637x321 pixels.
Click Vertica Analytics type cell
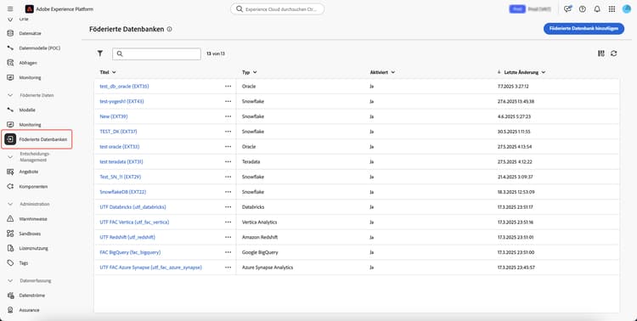pyautogui.click(x=259, y=222)
